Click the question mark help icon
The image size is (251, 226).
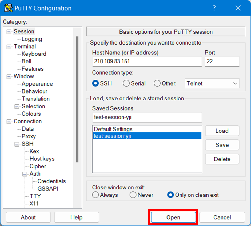[x=214, y=8]
